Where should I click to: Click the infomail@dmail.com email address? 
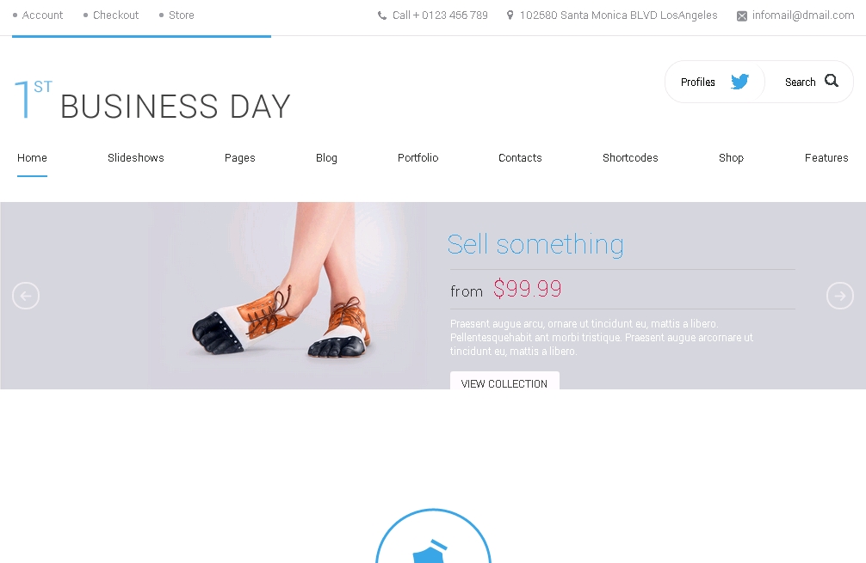pos(803,15)
